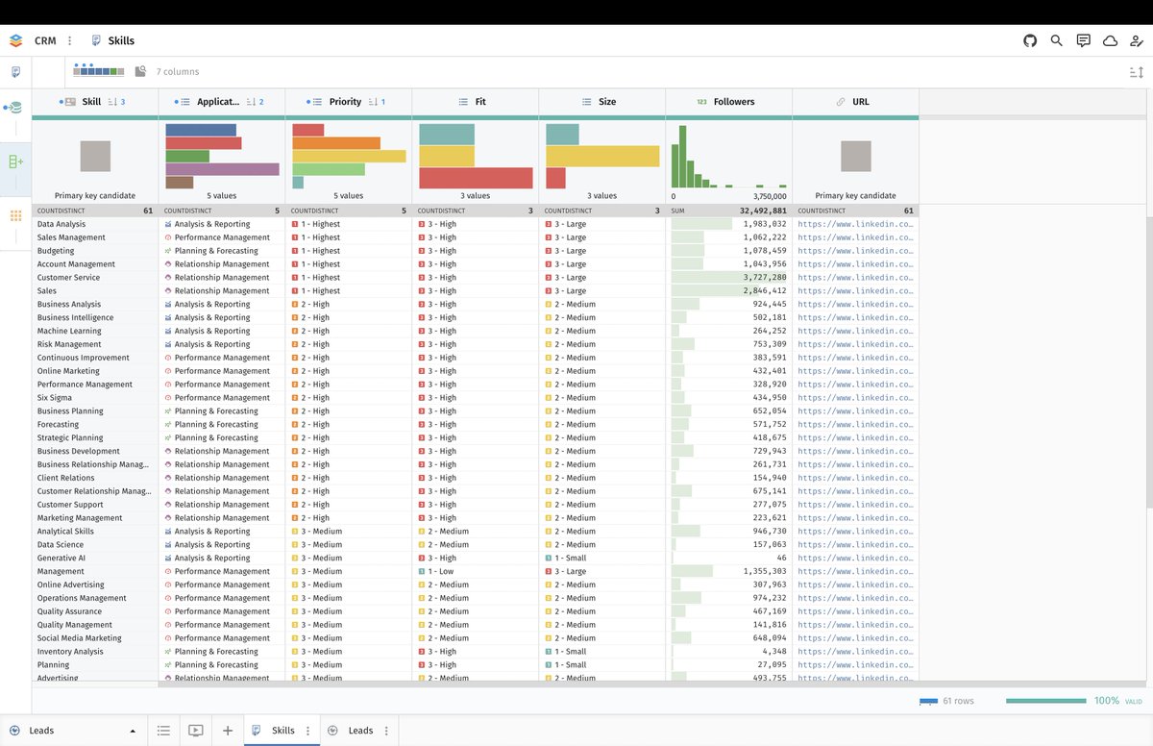Click the search columns icon beside '7 columns'
This screenshot has width=1153, height=746.
[x=140, y=71]
